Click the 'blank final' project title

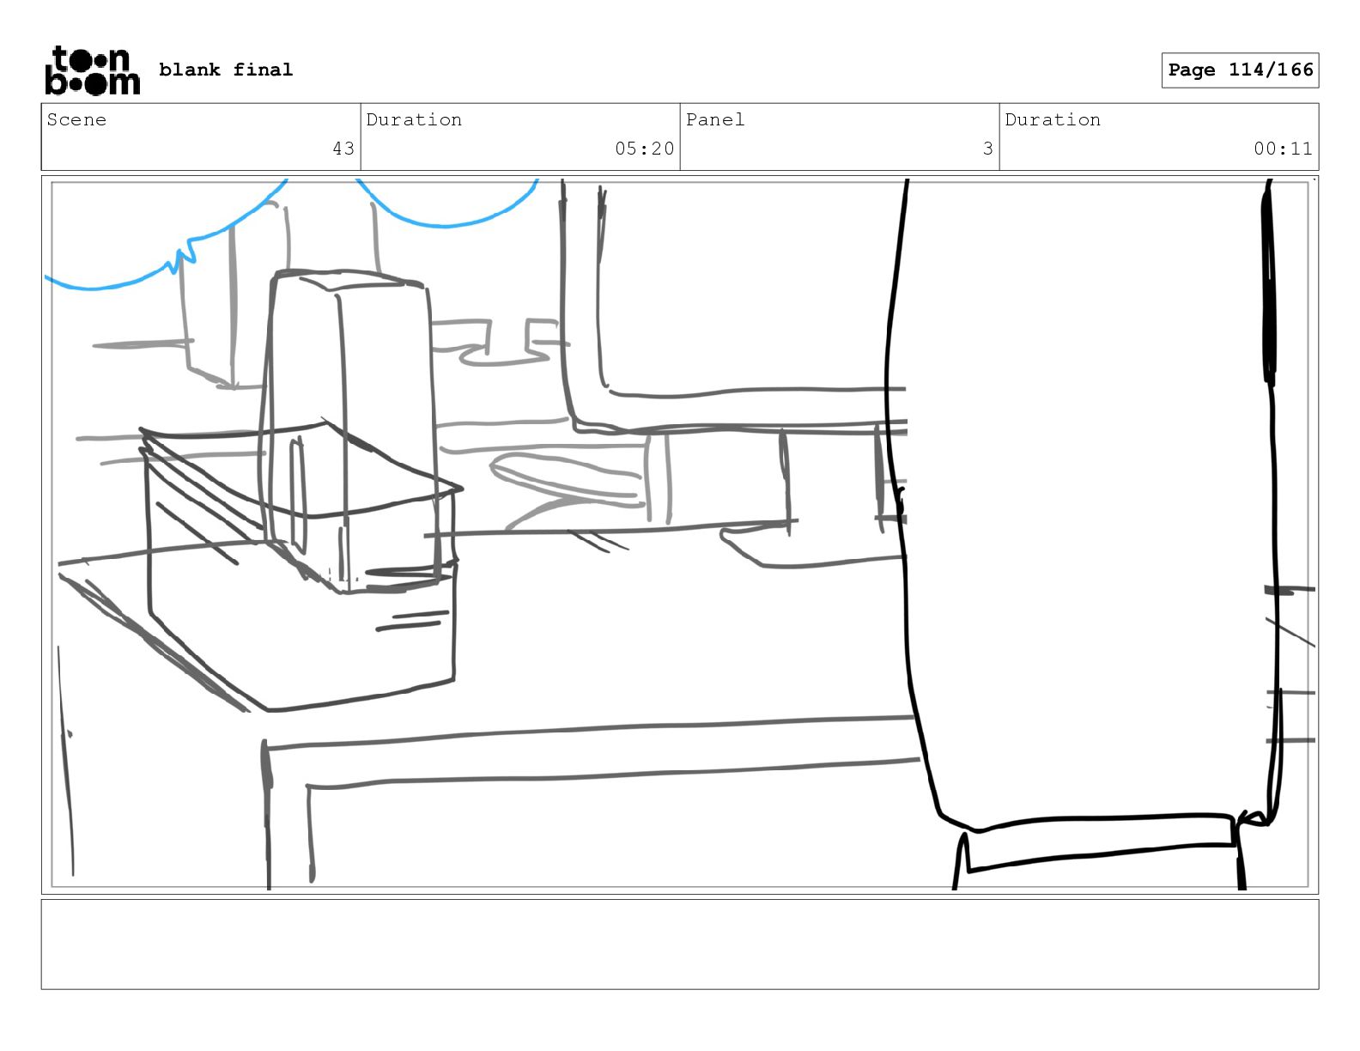click(x=226, y=70)
